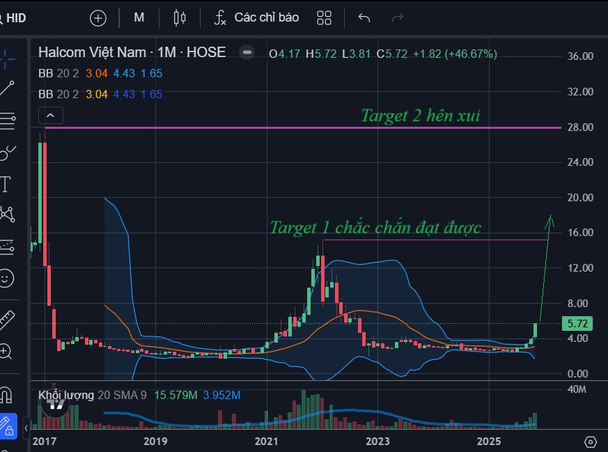Select the trend line tool
608x452 pixels.
[7, 88]
